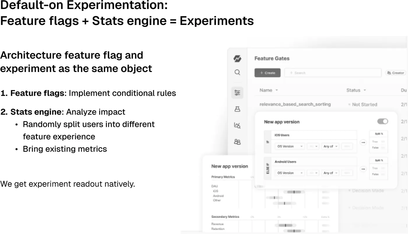Open the users group sidebar icon
This screenshot has height=234, width=408.
pyautogui.click(x=237, y=142)
